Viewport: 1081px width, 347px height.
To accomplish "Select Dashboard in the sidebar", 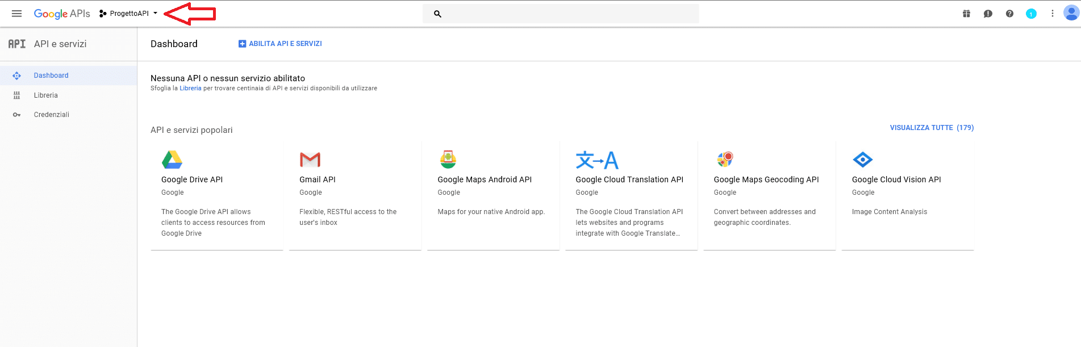I will click(x=68, y=76).
